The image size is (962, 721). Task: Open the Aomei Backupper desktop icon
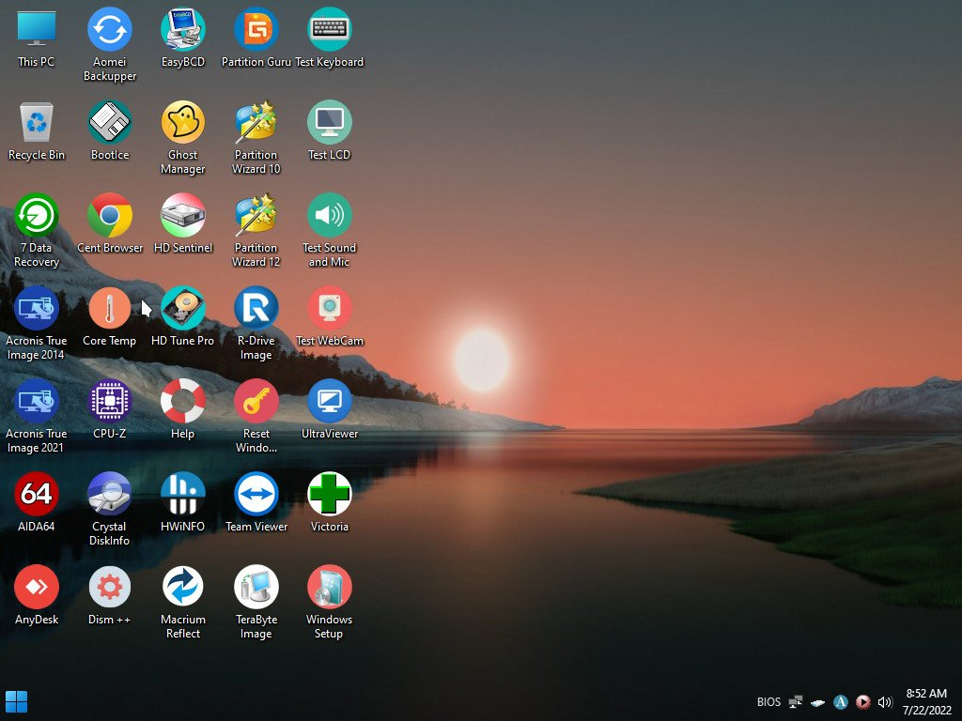click(110, 30)
